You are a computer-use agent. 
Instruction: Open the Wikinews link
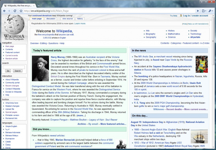(159, 109)
